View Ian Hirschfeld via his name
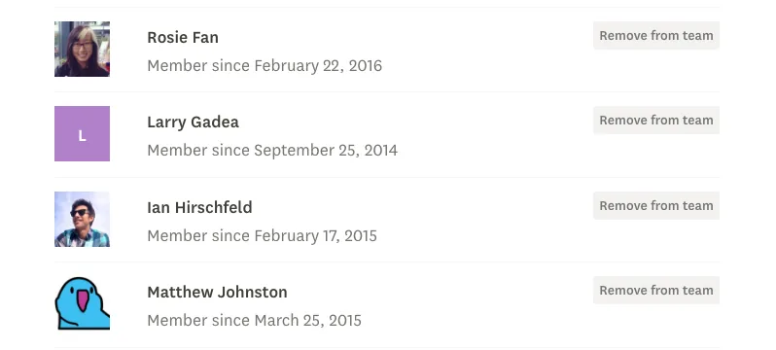776x350 pixels. (x=199, y=207)
